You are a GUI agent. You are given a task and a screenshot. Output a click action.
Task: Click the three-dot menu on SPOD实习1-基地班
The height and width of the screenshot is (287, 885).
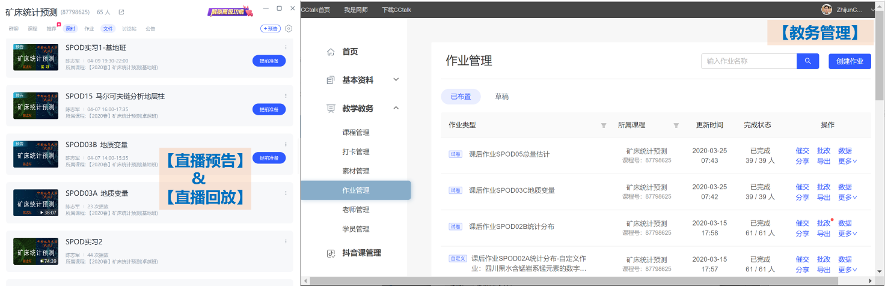pos(286,47)
